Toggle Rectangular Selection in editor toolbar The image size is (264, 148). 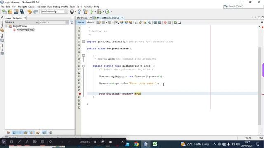click(x=135, y=23)
